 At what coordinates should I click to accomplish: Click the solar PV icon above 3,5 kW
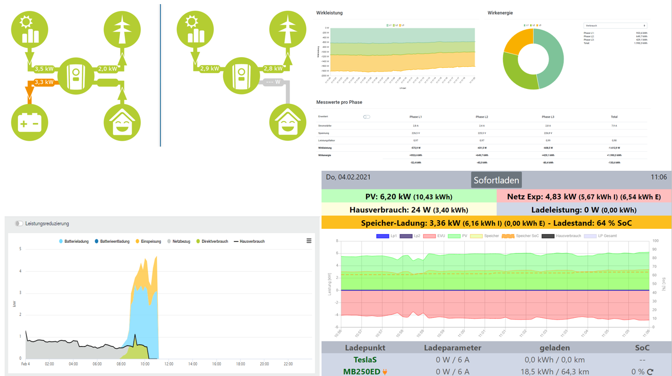30,29
